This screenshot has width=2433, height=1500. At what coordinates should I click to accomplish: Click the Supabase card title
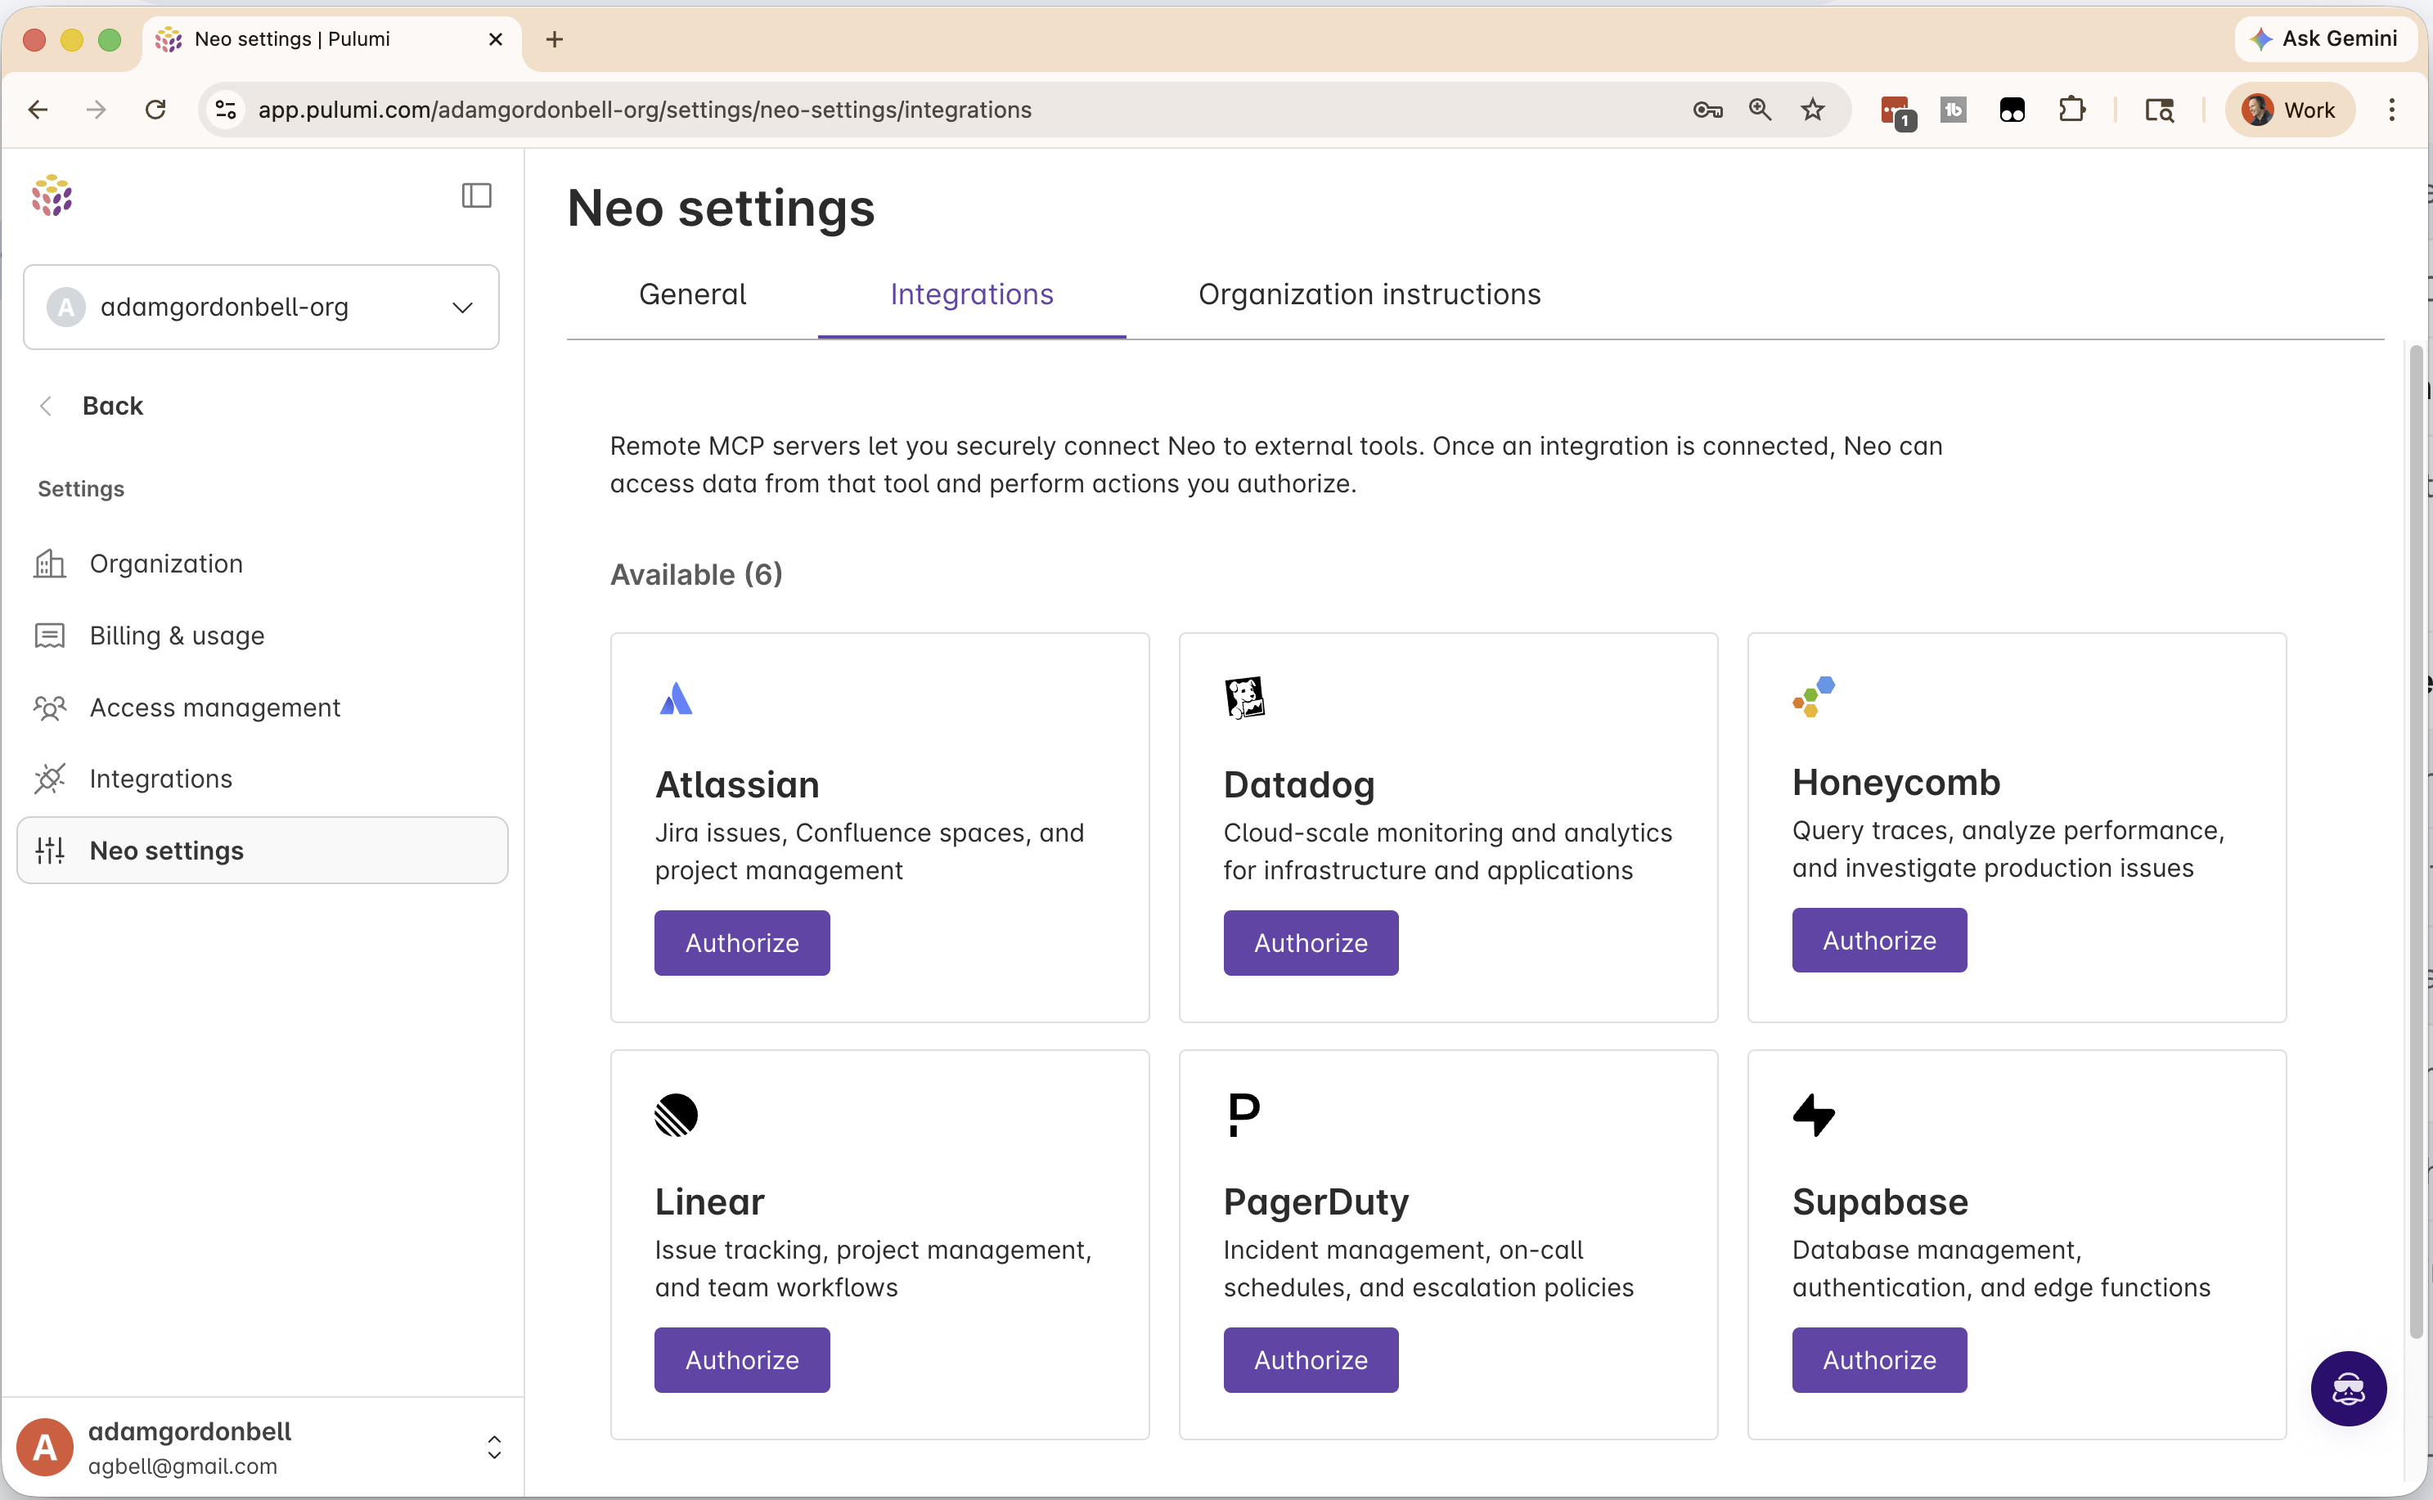click(x=1879, y=1201)
